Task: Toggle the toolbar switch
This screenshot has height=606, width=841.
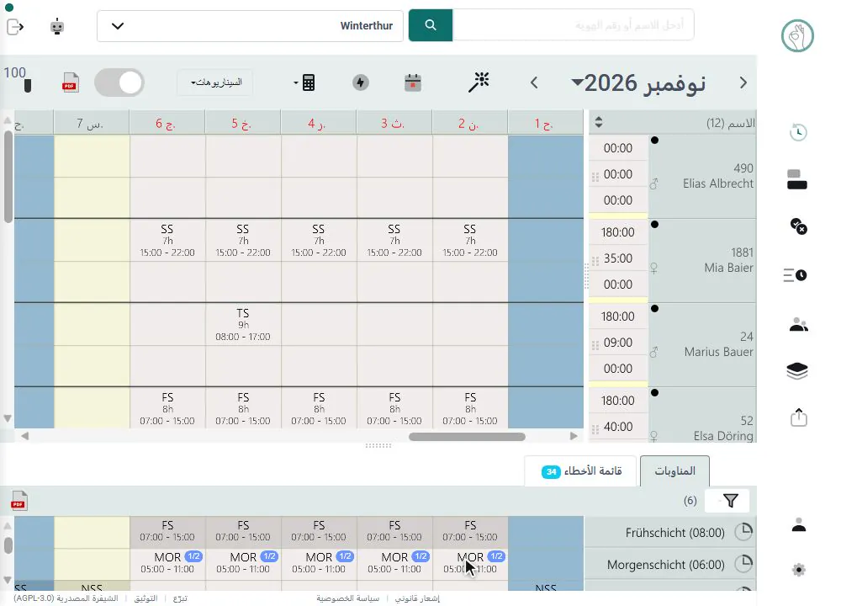Action: pyautogui.click(x=119, y=82)
